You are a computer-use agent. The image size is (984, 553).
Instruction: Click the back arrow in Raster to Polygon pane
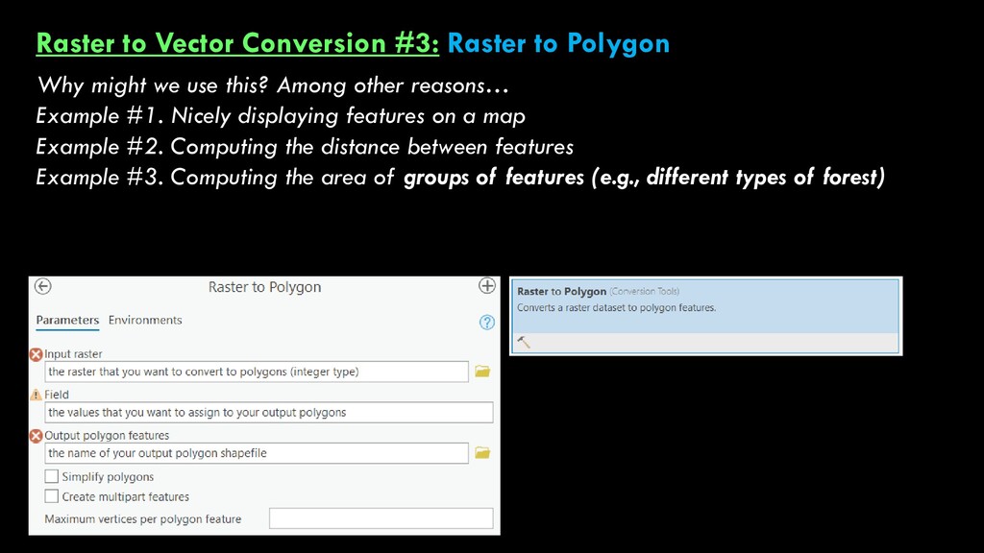pos(42,286)
